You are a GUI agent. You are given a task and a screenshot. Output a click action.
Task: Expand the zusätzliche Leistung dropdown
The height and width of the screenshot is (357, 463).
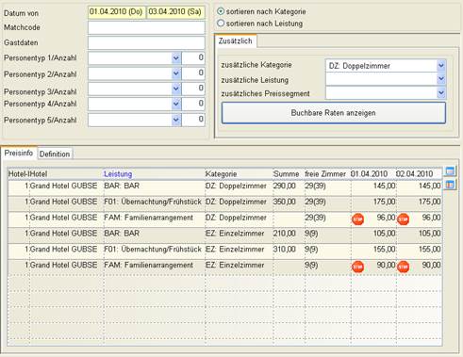click(x=441, y=79)
